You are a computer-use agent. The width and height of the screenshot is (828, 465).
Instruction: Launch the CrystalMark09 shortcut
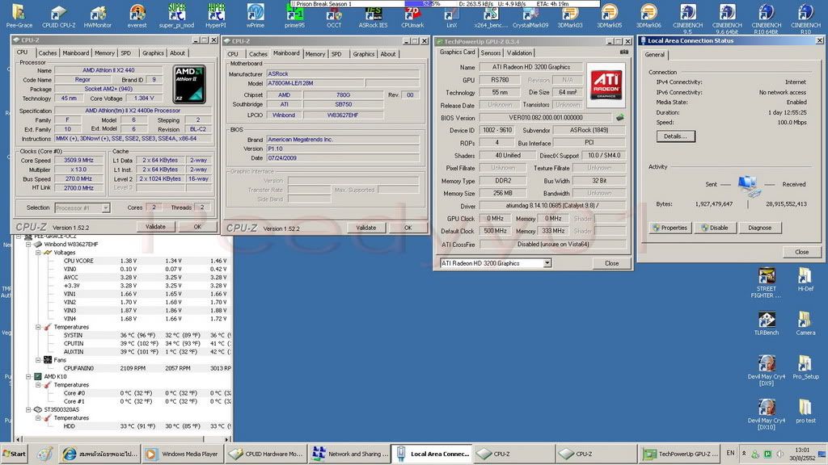(x=530, y=16)
